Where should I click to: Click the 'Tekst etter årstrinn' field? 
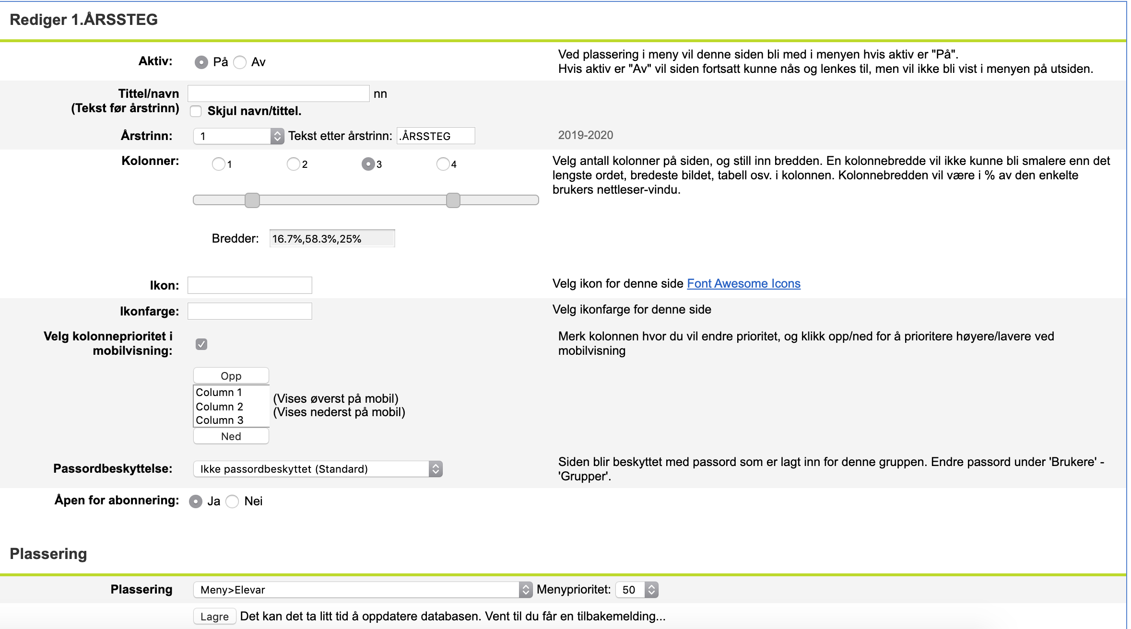436,136
